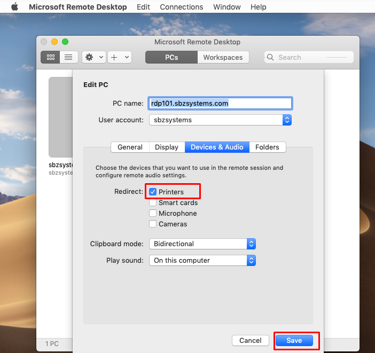This screenshot has width=375, height=353.
Task: Click into the Search field
Action: (x=309, y=57)
